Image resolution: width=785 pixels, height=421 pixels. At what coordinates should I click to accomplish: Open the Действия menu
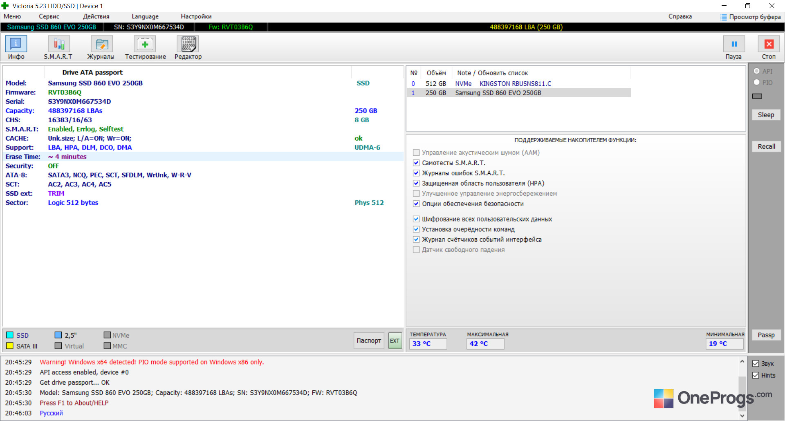(x=96, y=16)
